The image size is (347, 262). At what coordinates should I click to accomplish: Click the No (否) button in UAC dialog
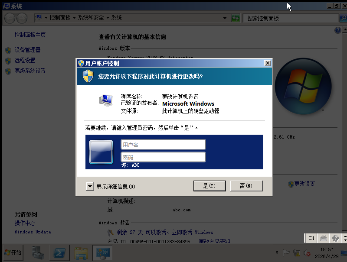pos(246,186)
